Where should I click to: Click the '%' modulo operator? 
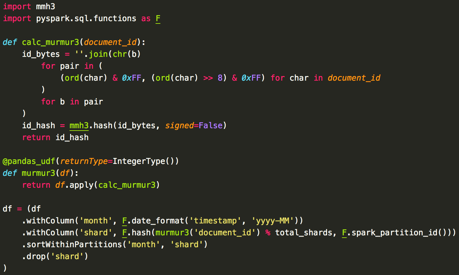[268, 233]
